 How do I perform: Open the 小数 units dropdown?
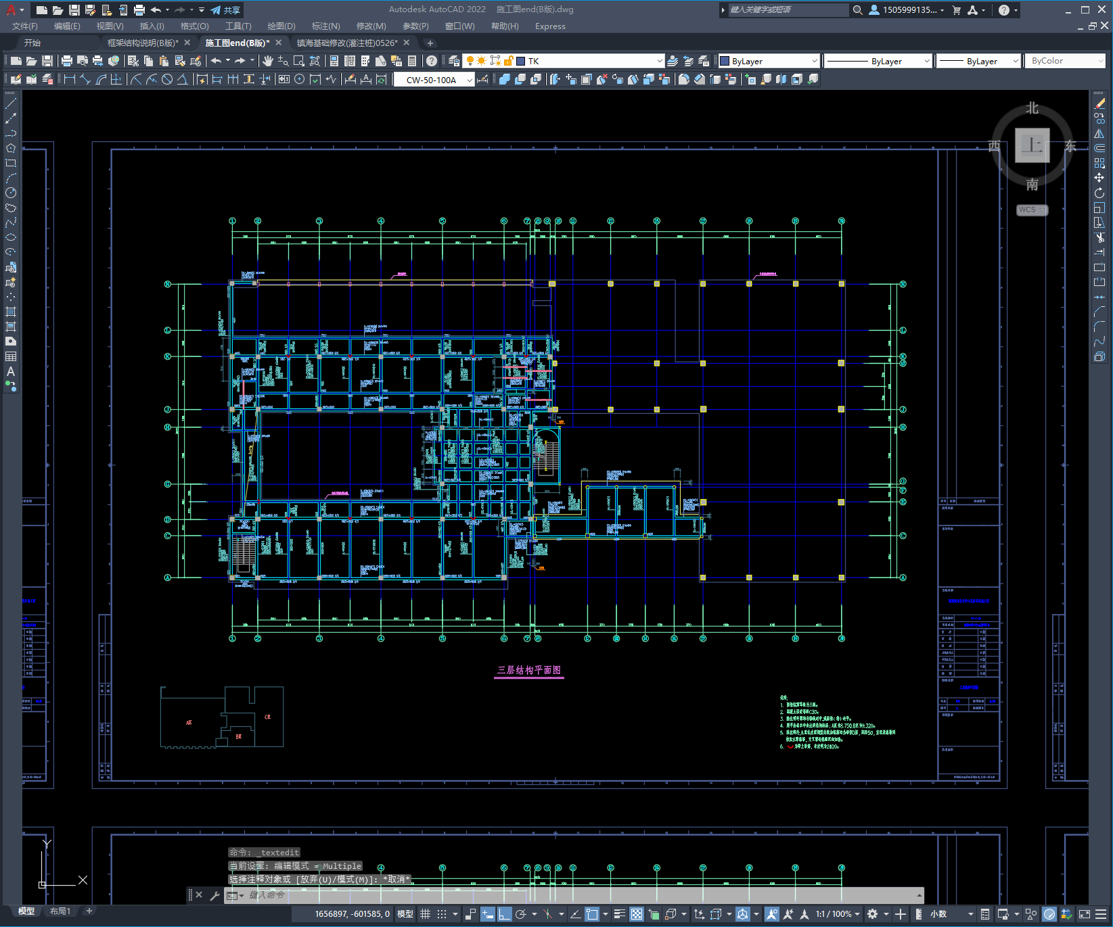coord(952,914)
